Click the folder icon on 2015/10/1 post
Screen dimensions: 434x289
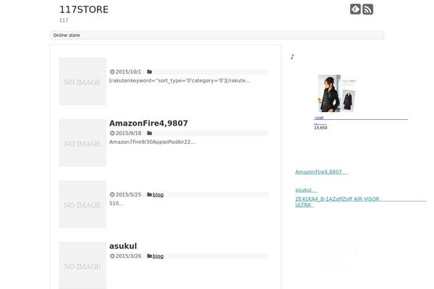click(x=150, y=72)
